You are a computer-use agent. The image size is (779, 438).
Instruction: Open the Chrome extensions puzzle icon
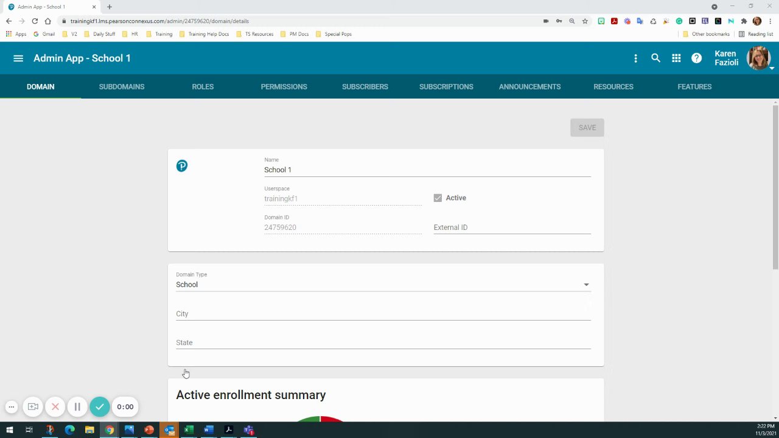tap(744, 21)
